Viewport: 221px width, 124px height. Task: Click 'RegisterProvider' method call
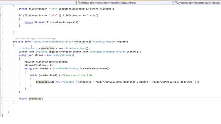tap(60, 52)
